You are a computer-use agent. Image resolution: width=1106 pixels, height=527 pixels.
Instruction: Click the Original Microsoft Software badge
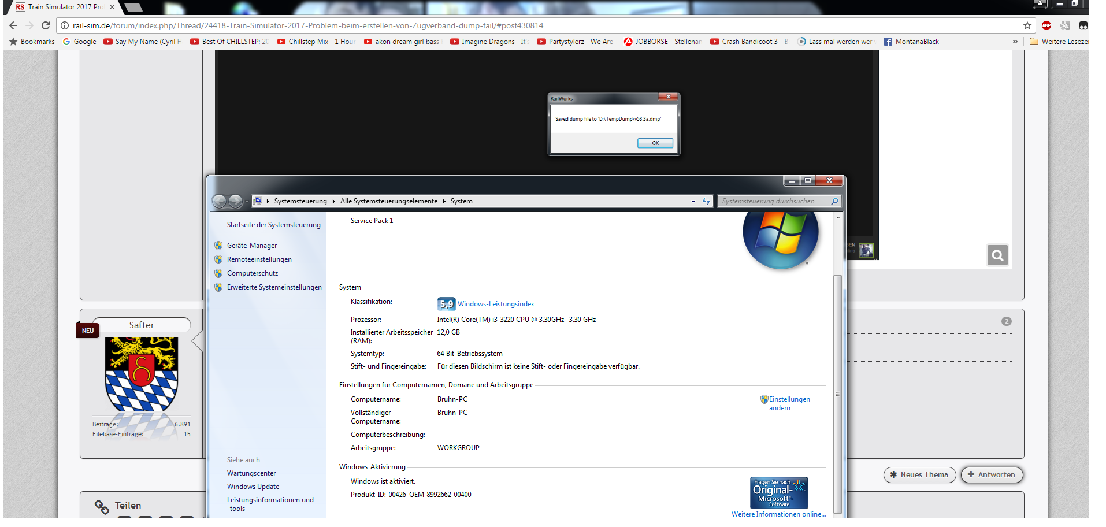[x=778, y=492]
